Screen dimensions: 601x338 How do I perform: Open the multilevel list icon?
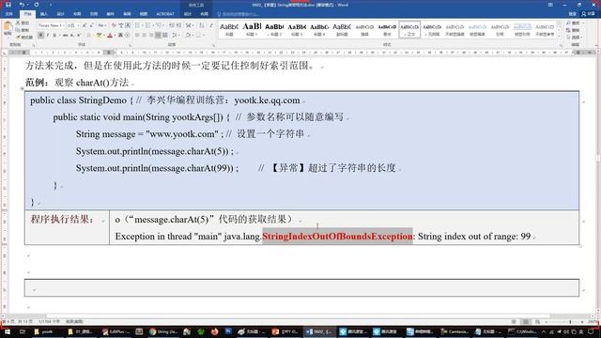pos(160,25)
